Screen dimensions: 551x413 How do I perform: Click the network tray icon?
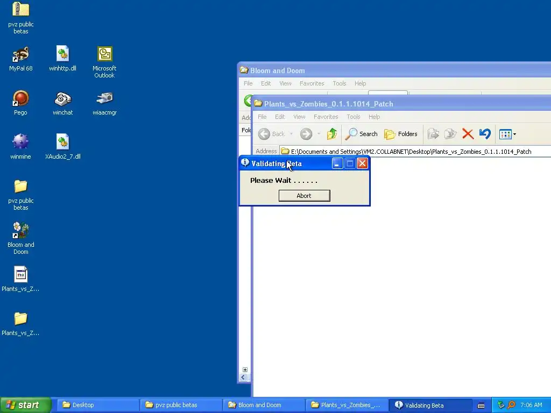coord(501,405)
